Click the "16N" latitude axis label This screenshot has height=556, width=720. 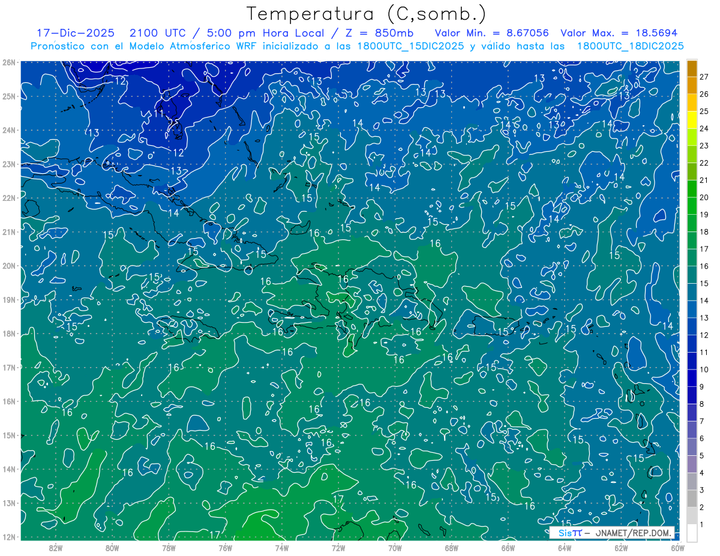8,401
